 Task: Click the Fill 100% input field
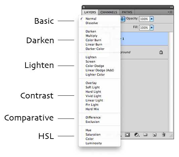144,28
